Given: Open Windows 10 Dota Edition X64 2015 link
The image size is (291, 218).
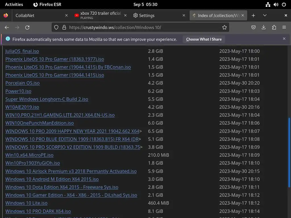Looking at the screenshot, I should point(62,187).
